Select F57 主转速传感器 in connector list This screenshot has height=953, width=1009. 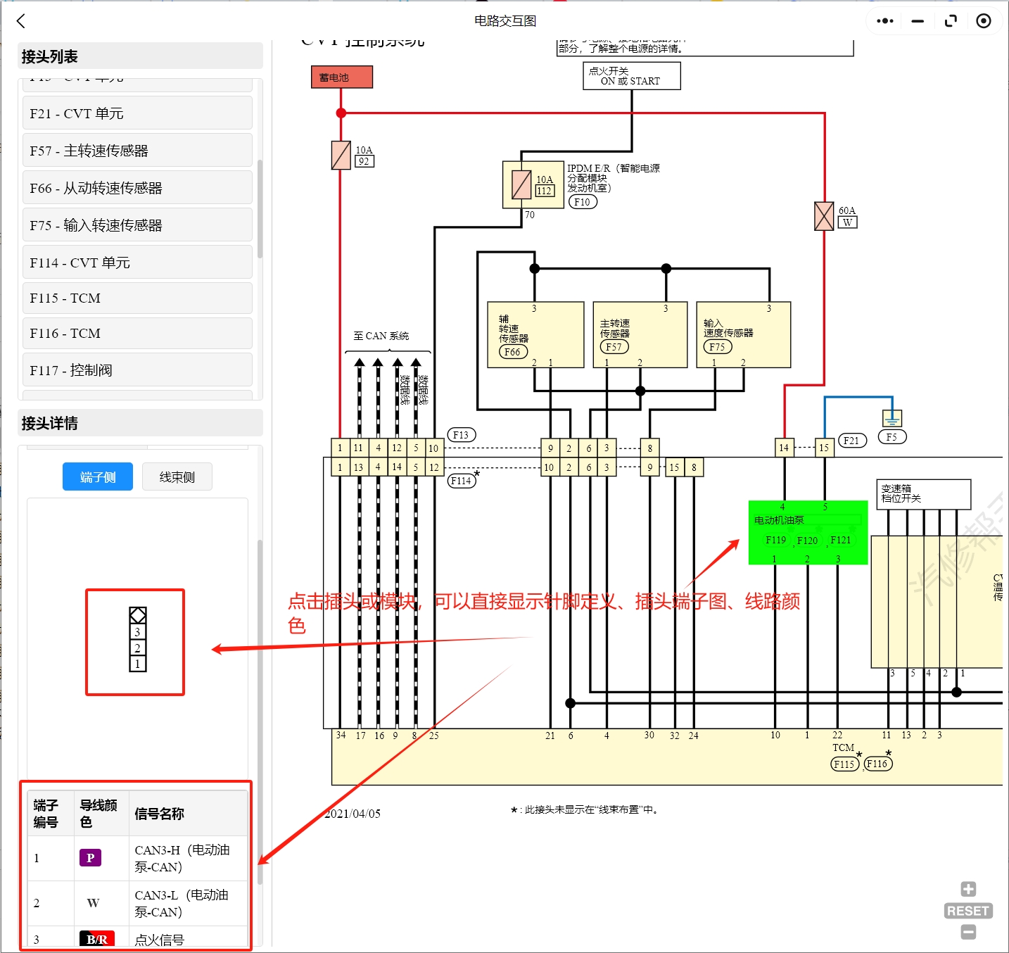137,151
